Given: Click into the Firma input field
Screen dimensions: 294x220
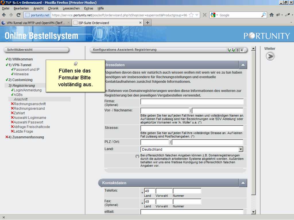Looking at the screenshot, I should 192,101.
